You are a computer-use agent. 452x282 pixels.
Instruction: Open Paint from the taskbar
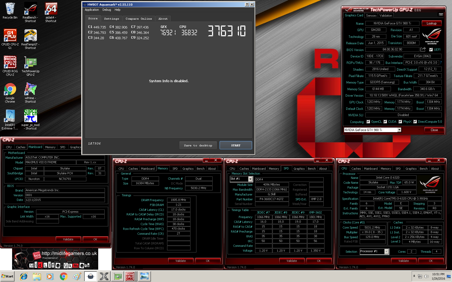click(x=77, y=276)
